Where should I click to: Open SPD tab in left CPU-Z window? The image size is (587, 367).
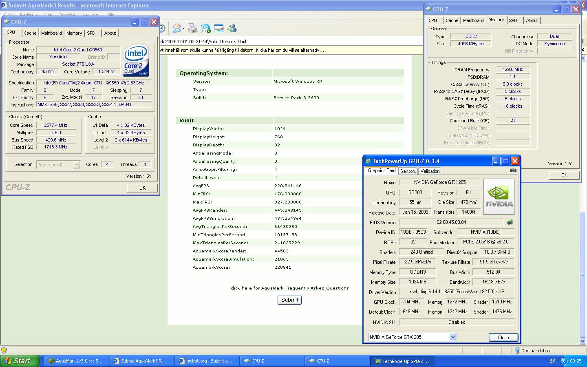coord(91,33)
